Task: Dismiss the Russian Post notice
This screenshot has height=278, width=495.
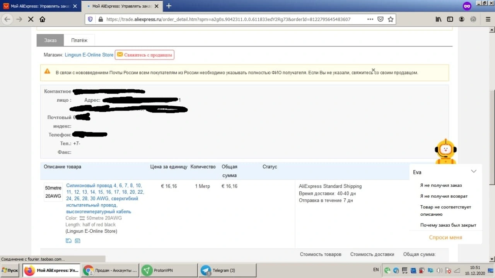Action: pos(373,70)
